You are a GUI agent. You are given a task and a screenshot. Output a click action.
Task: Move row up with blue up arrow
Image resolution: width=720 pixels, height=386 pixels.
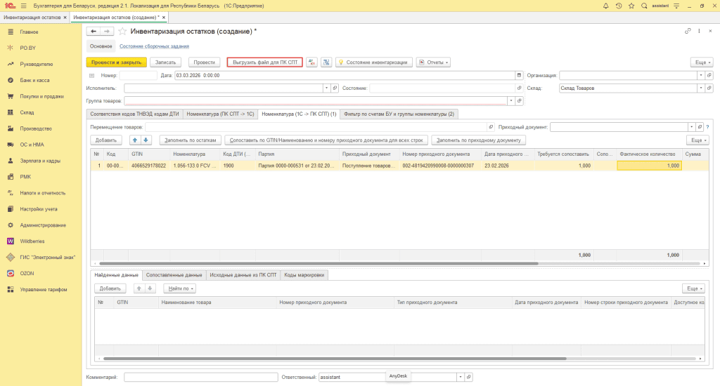click(x=136, y=140)
